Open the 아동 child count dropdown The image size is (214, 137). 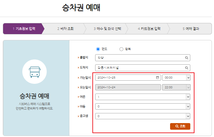pos(143,106)
